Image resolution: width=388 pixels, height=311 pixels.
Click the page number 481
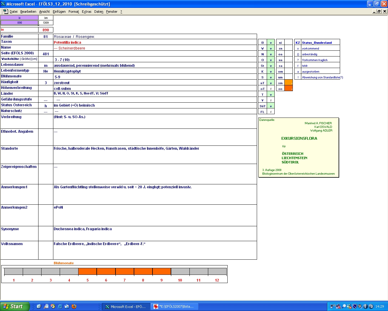[x=46, y=54]
